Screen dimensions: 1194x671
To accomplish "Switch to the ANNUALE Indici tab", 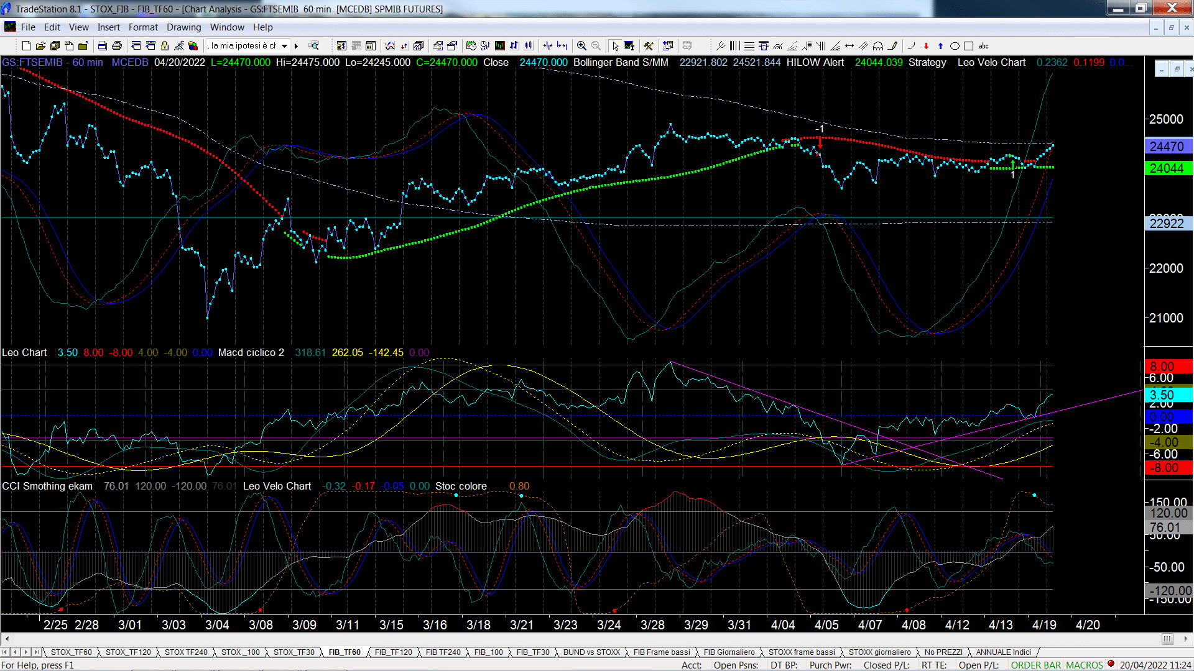I will 1003,652.
